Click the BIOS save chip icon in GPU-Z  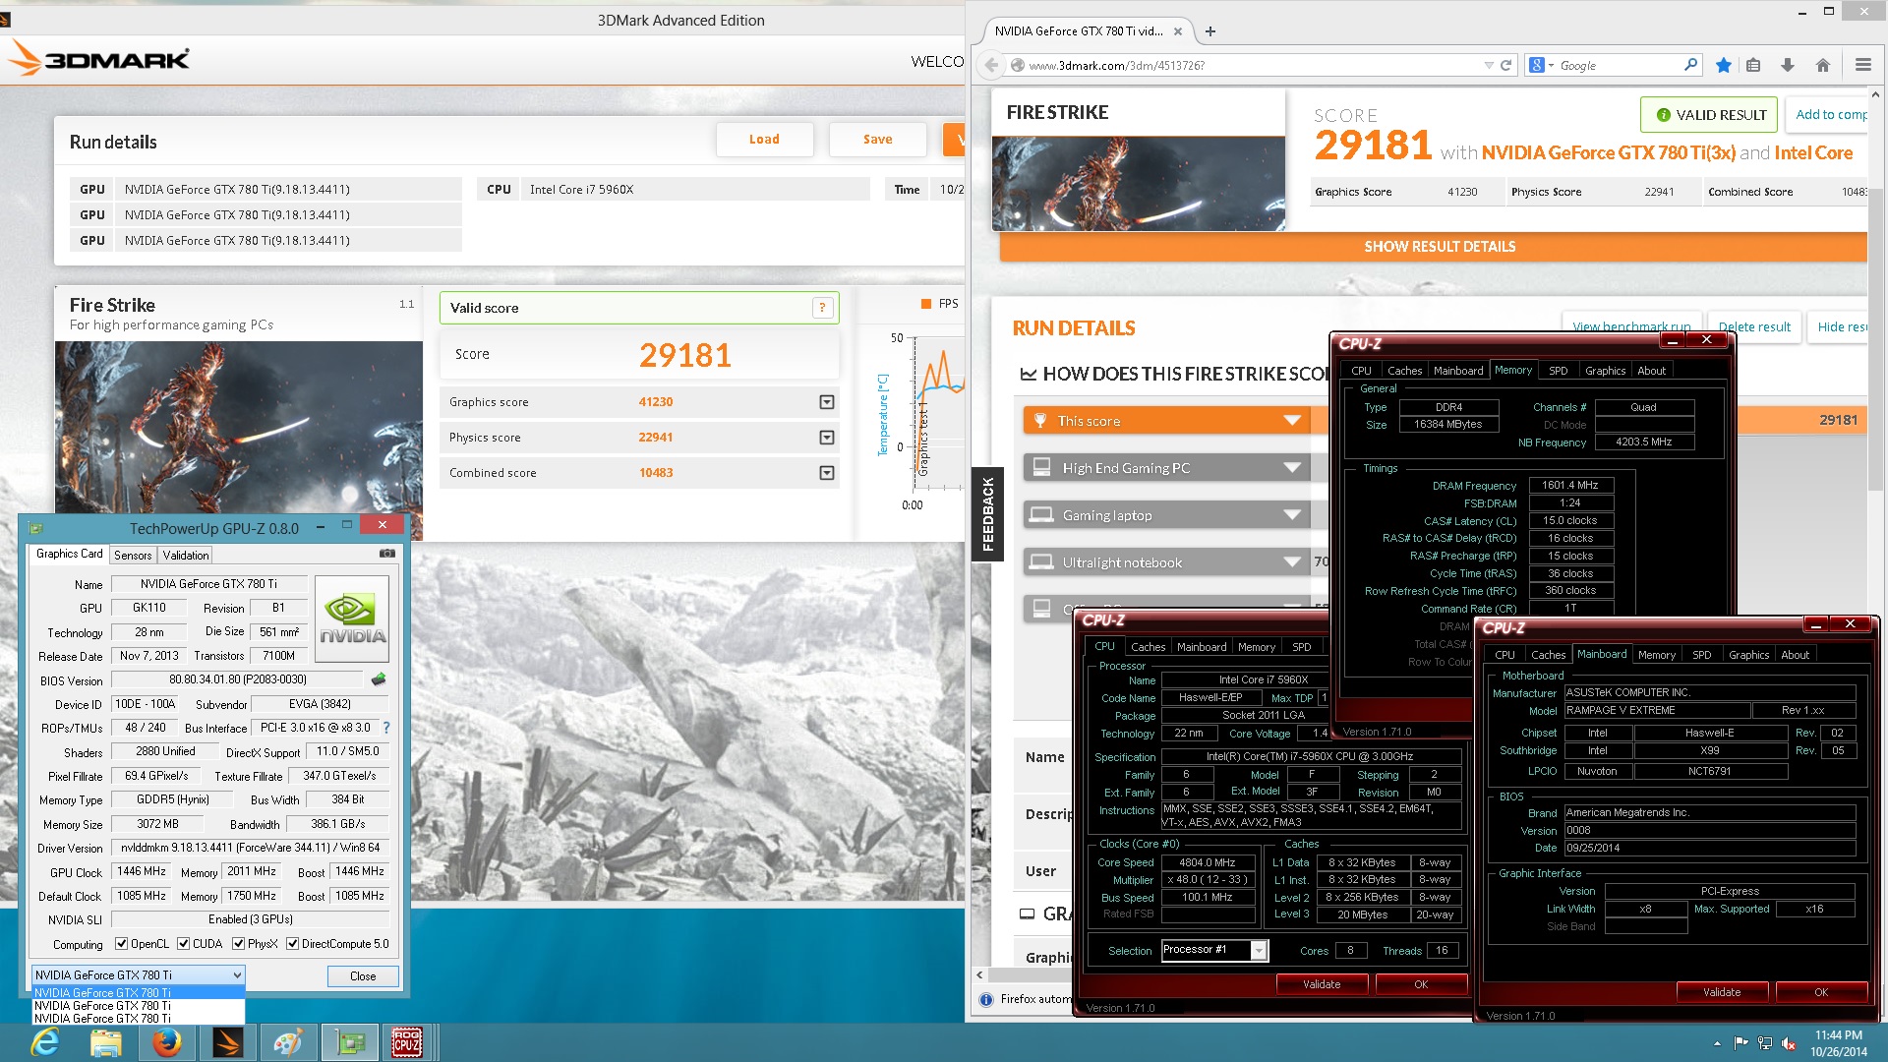[379, 679]
